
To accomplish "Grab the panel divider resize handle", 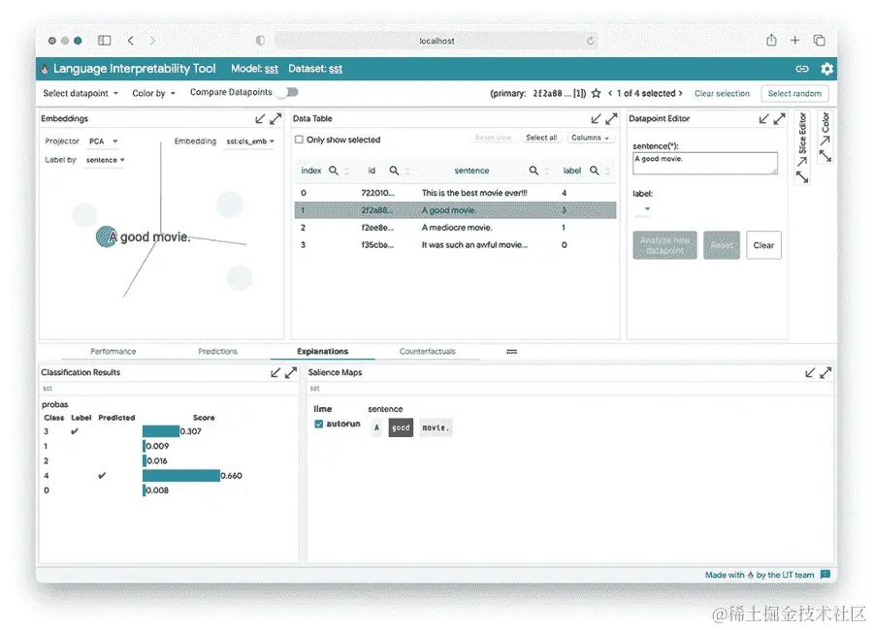I will [x=511, y=351].
